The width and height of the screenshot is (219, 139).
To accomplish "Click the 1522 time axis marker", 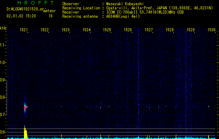I will pyautogui.click(x=45, y=30).
